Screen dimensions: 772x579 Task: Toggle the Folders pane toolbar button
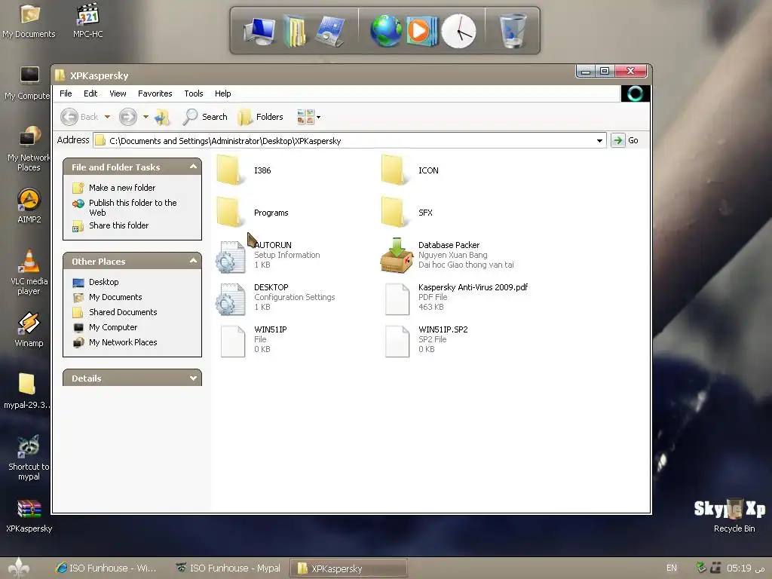260,117
